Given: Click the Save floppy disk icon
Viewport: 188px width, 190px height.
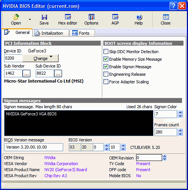Looking at the screenshot, I should pos(44,17).
